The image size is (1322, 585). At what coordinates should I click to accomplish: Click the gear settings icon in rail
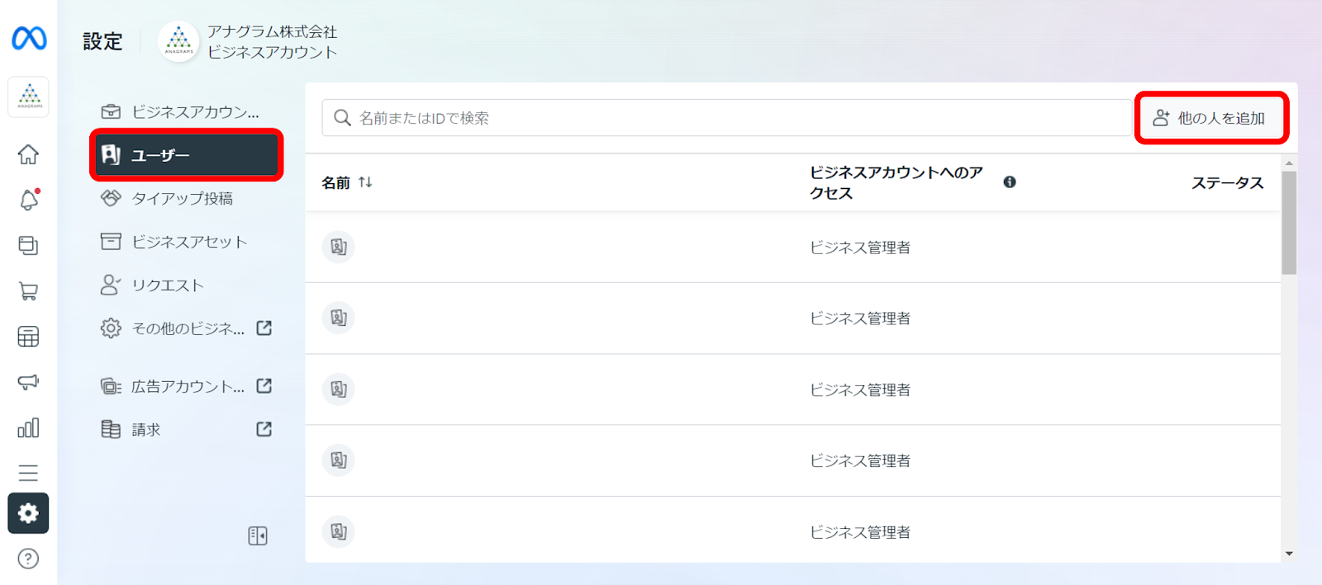[x=28, y=513]
